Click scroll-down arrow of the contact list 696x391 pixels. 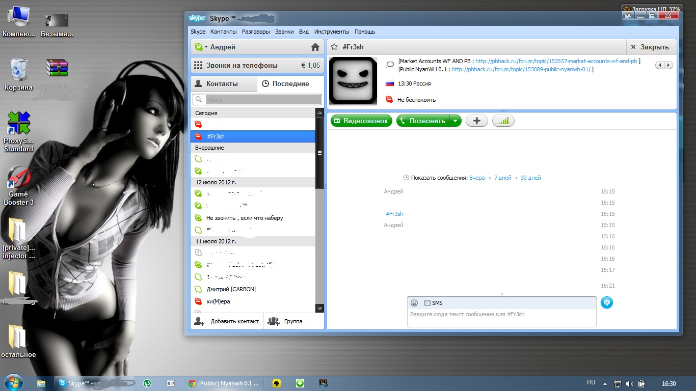tap(319, 308)
